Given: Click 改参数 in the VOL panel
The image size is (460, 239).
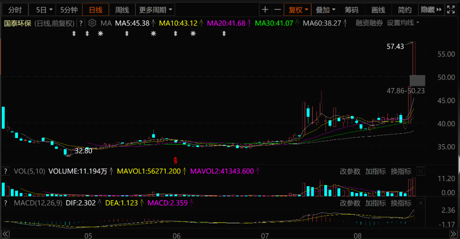Looking at the screenshot, I should (x=350, y=171).
